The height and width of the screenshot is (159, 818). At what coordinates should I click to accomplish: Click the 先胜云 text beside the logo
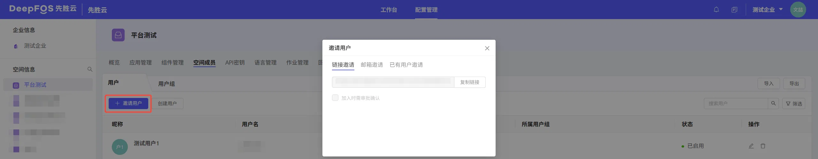pyautogui.click(x=97, y=10)
